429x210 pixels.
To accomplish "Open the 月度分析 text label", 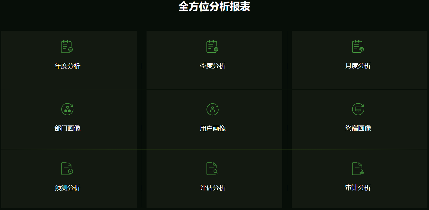I will pyautogui.click(x=358, y=66).
